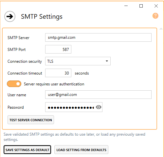Close the SMTP Settings window
The width and height of the screenshot is (164, 157).
pos(156,6)
